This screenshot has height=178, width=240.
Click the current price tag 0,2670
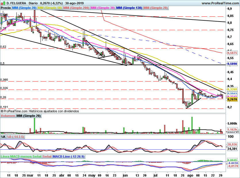coord(232,99)
